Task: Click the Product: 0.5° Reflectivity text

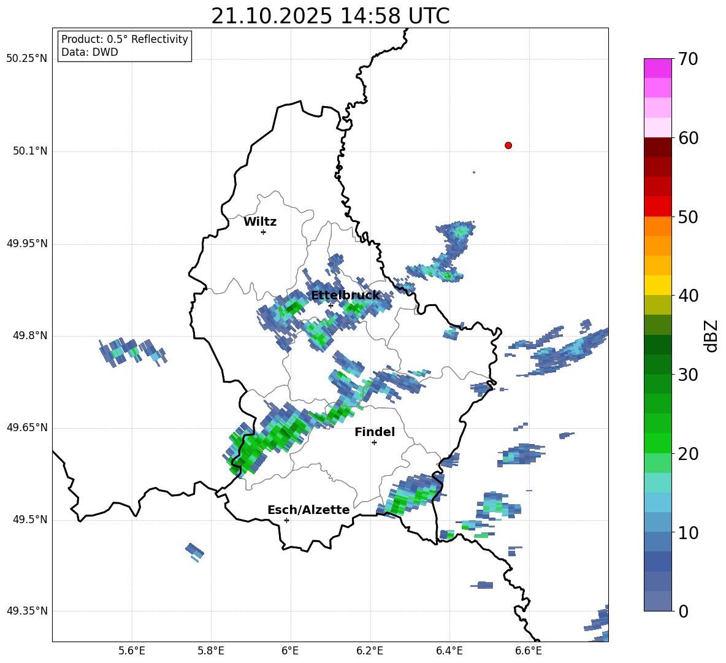Action: [x=124, y=39]
